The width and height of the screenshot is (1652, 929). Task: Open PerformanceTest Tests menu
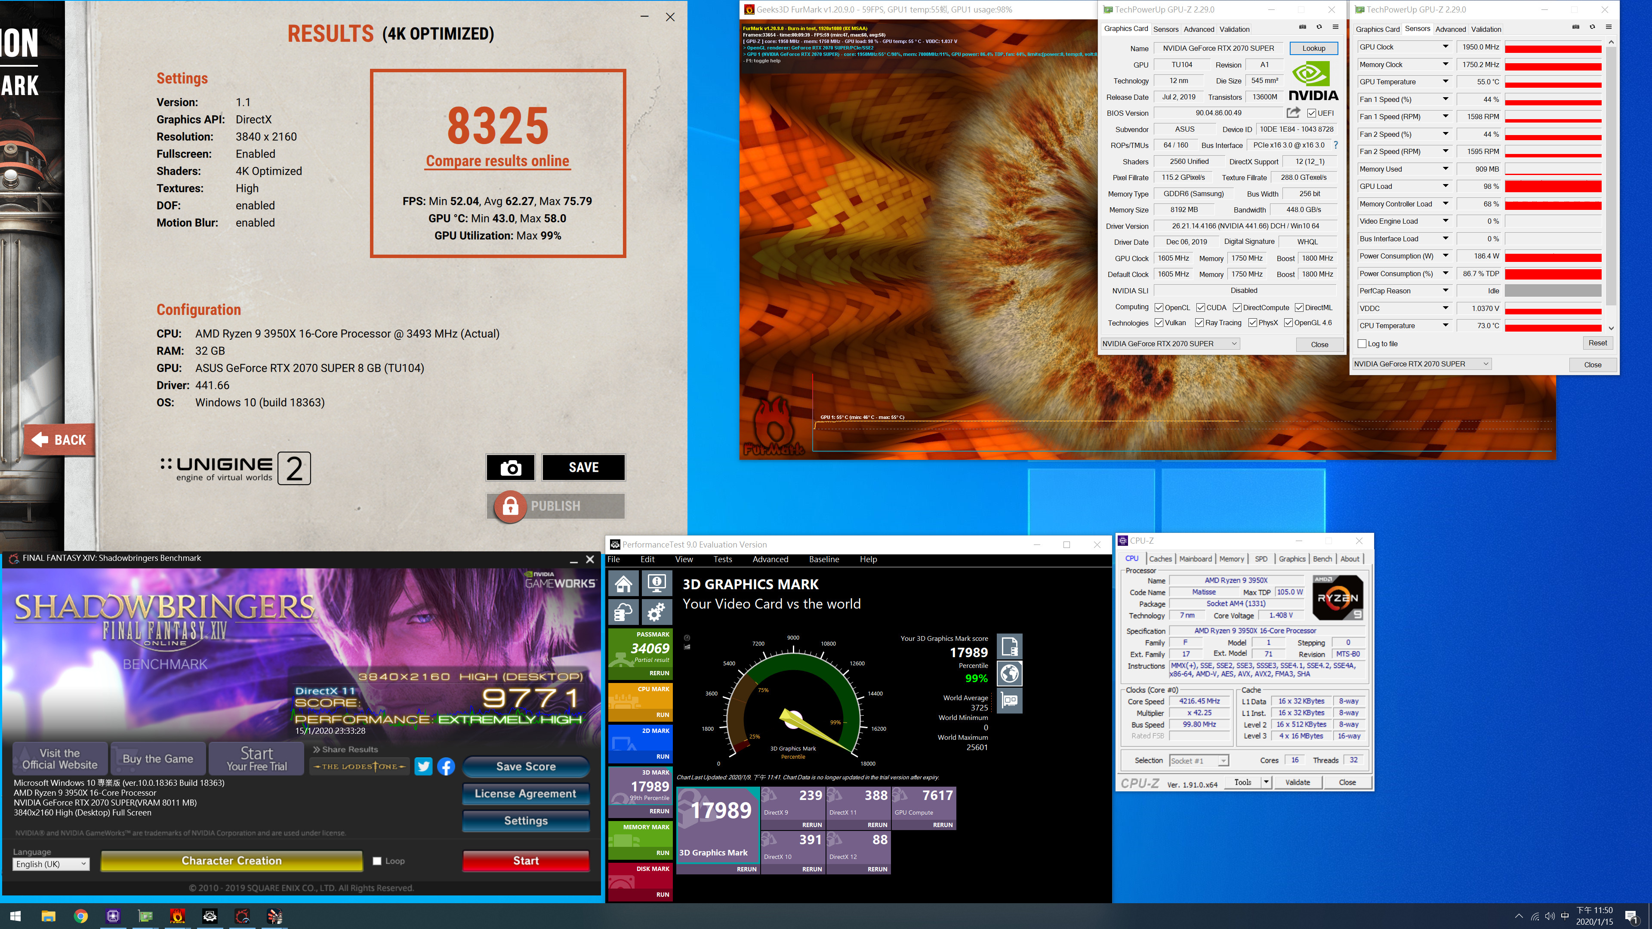pos(722,559)
